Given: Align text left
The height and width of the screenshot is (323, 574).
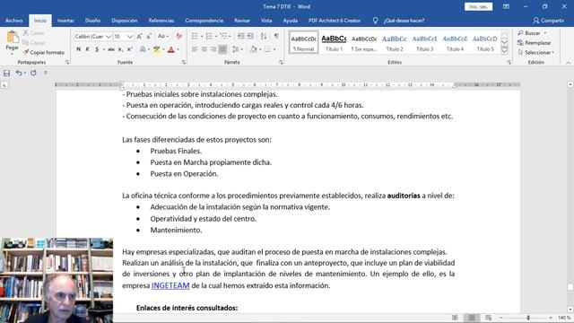Looking at the screenshot, I should 195,49.
